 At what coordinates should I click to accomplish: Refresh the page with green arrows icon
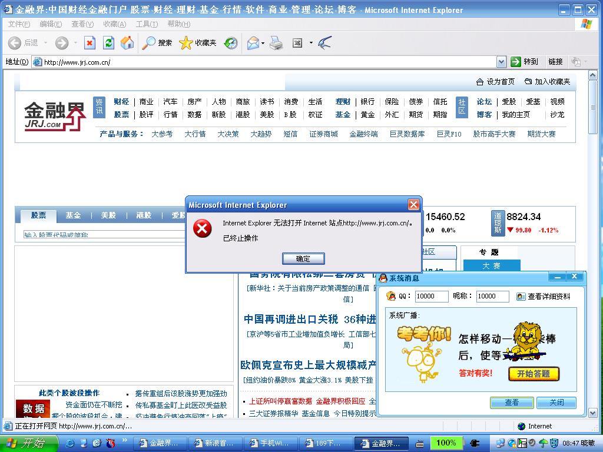[x=109, y=42]
